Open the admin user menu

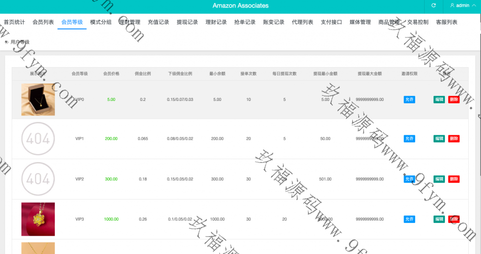tap(459, 6)
